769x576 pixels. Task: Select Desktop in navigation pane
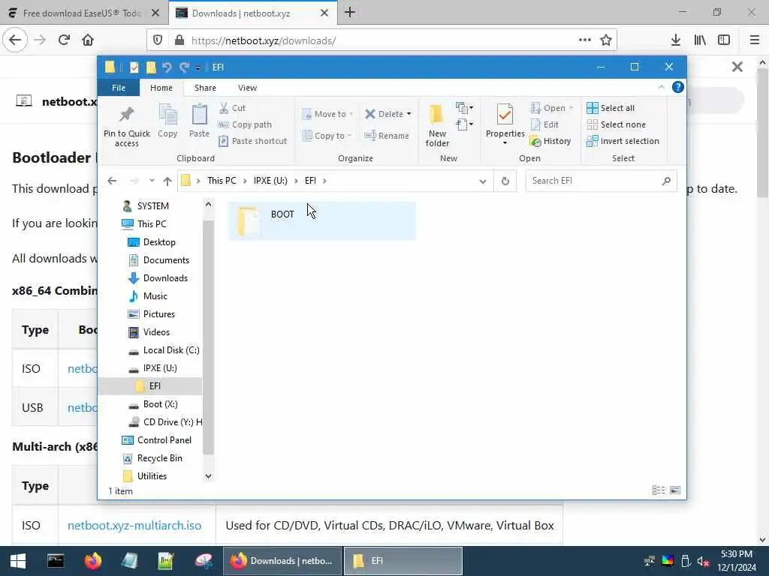tap(159, 242)
